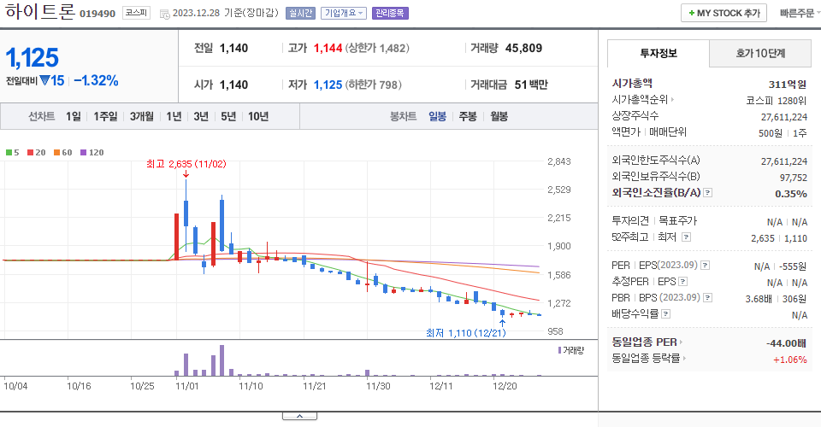This screenshot has height=427, width=821.
Task: Click the arrow after 동일업종 PER
Action: pos(681,342)
